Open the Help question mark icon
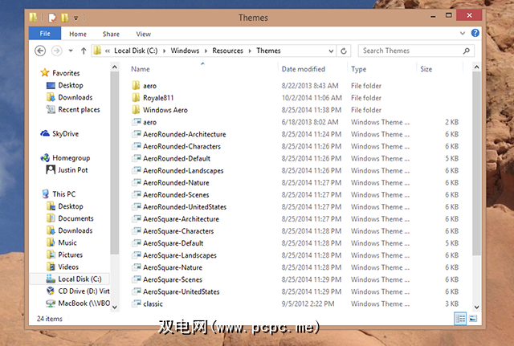Screen dimensions: 514x346 tap(475, 33)
